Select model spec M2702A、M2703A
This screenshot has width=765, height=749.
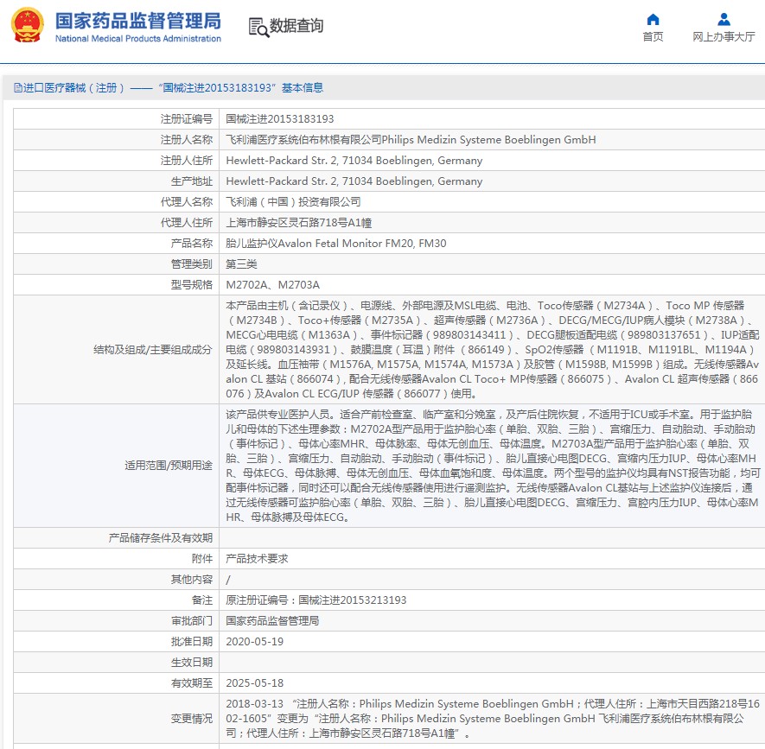(x=273, y=285)
